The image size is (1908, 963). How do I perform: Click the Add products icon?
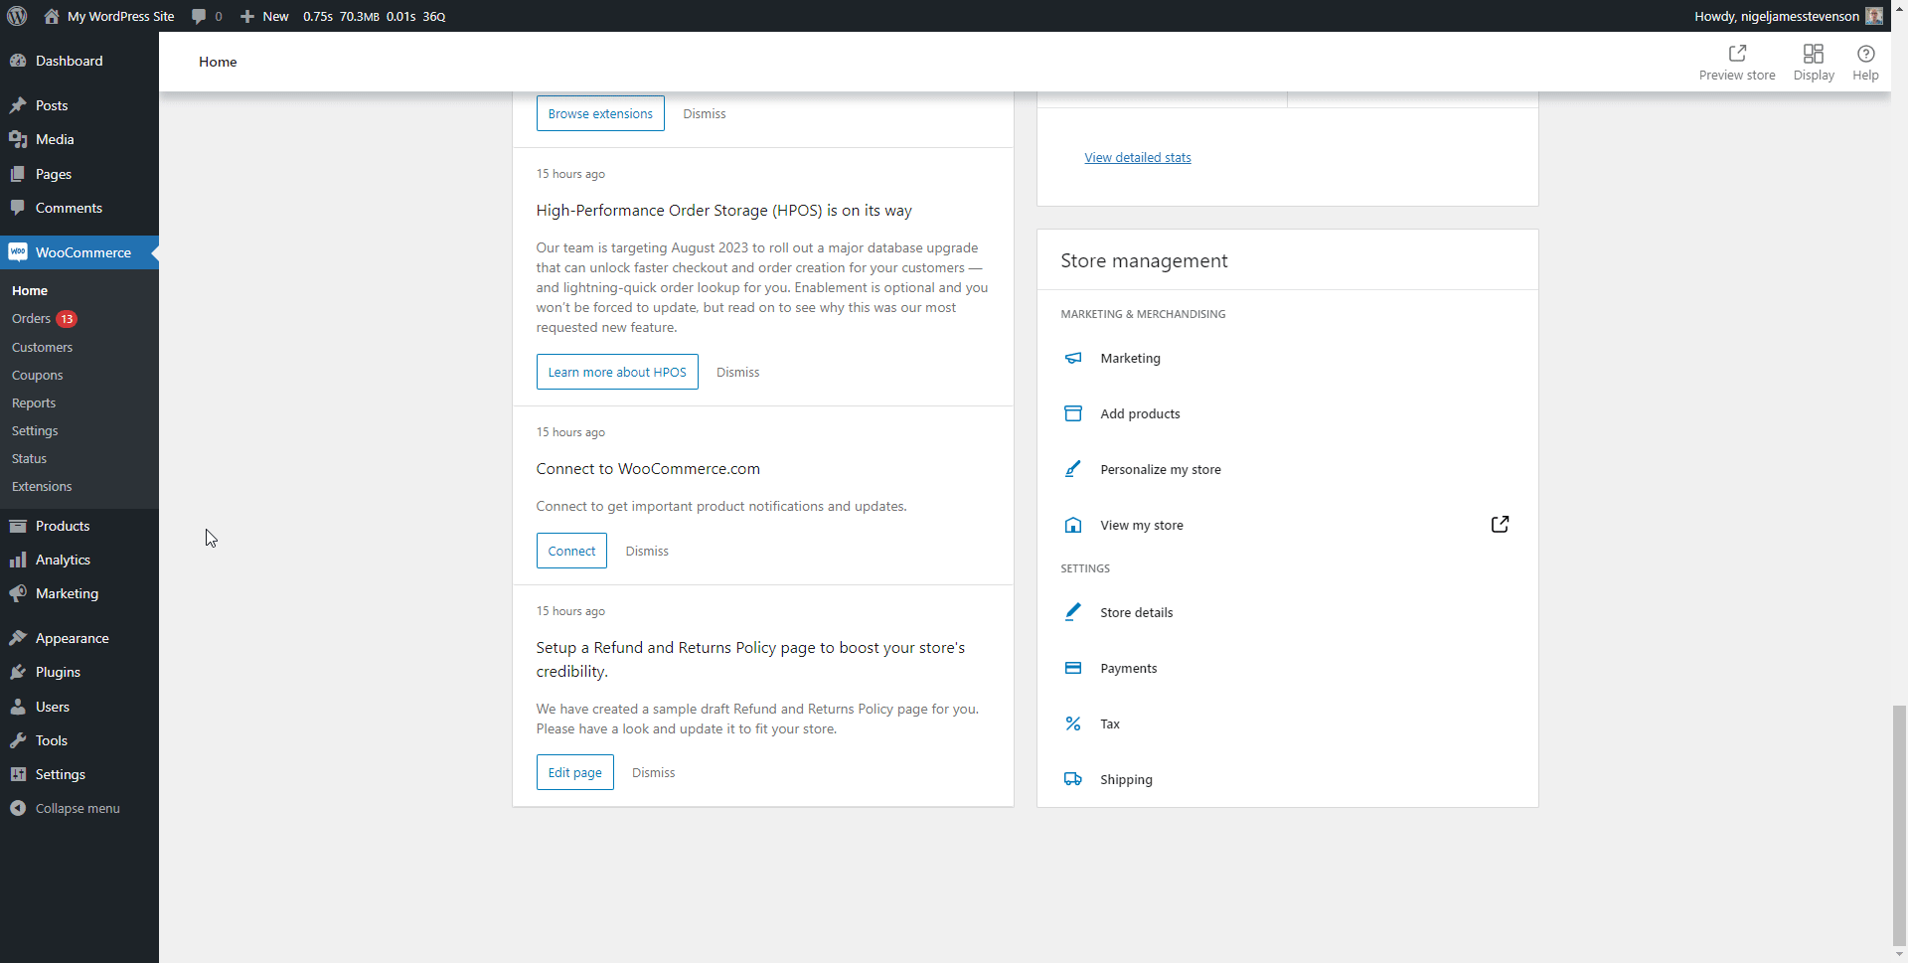1073,413
